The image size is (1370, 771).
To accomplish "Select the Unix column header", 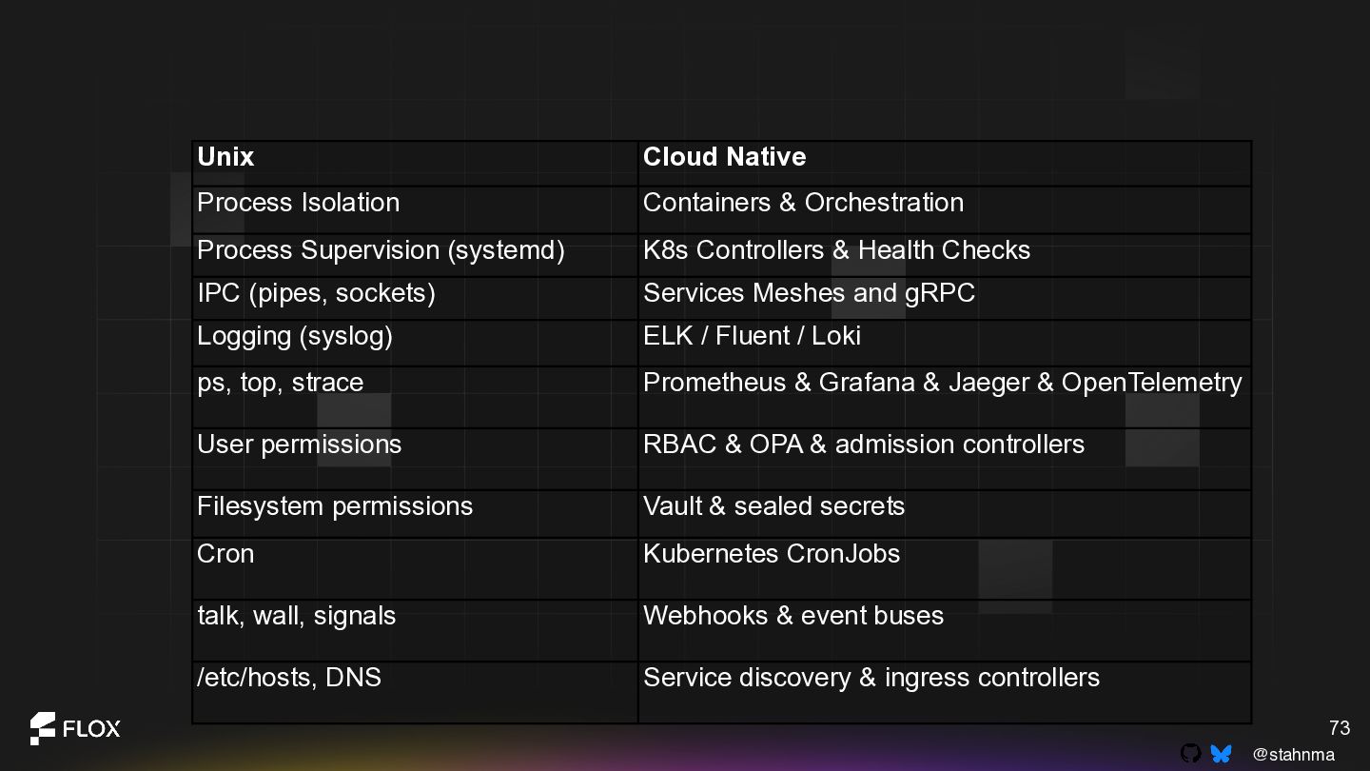I will [x=415, y=163].
